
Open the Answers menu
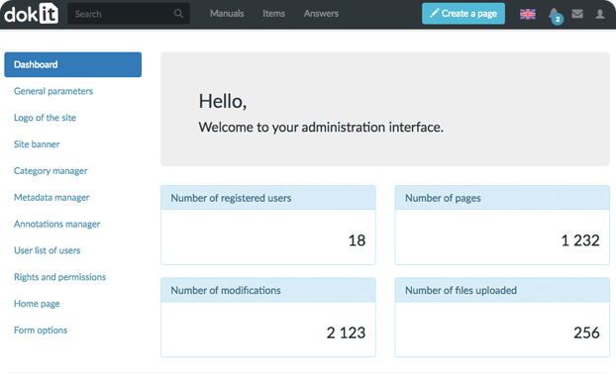(321, 14)
